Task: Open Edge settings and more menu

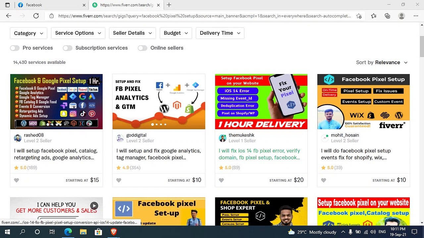Action: [x=416, y=16]
